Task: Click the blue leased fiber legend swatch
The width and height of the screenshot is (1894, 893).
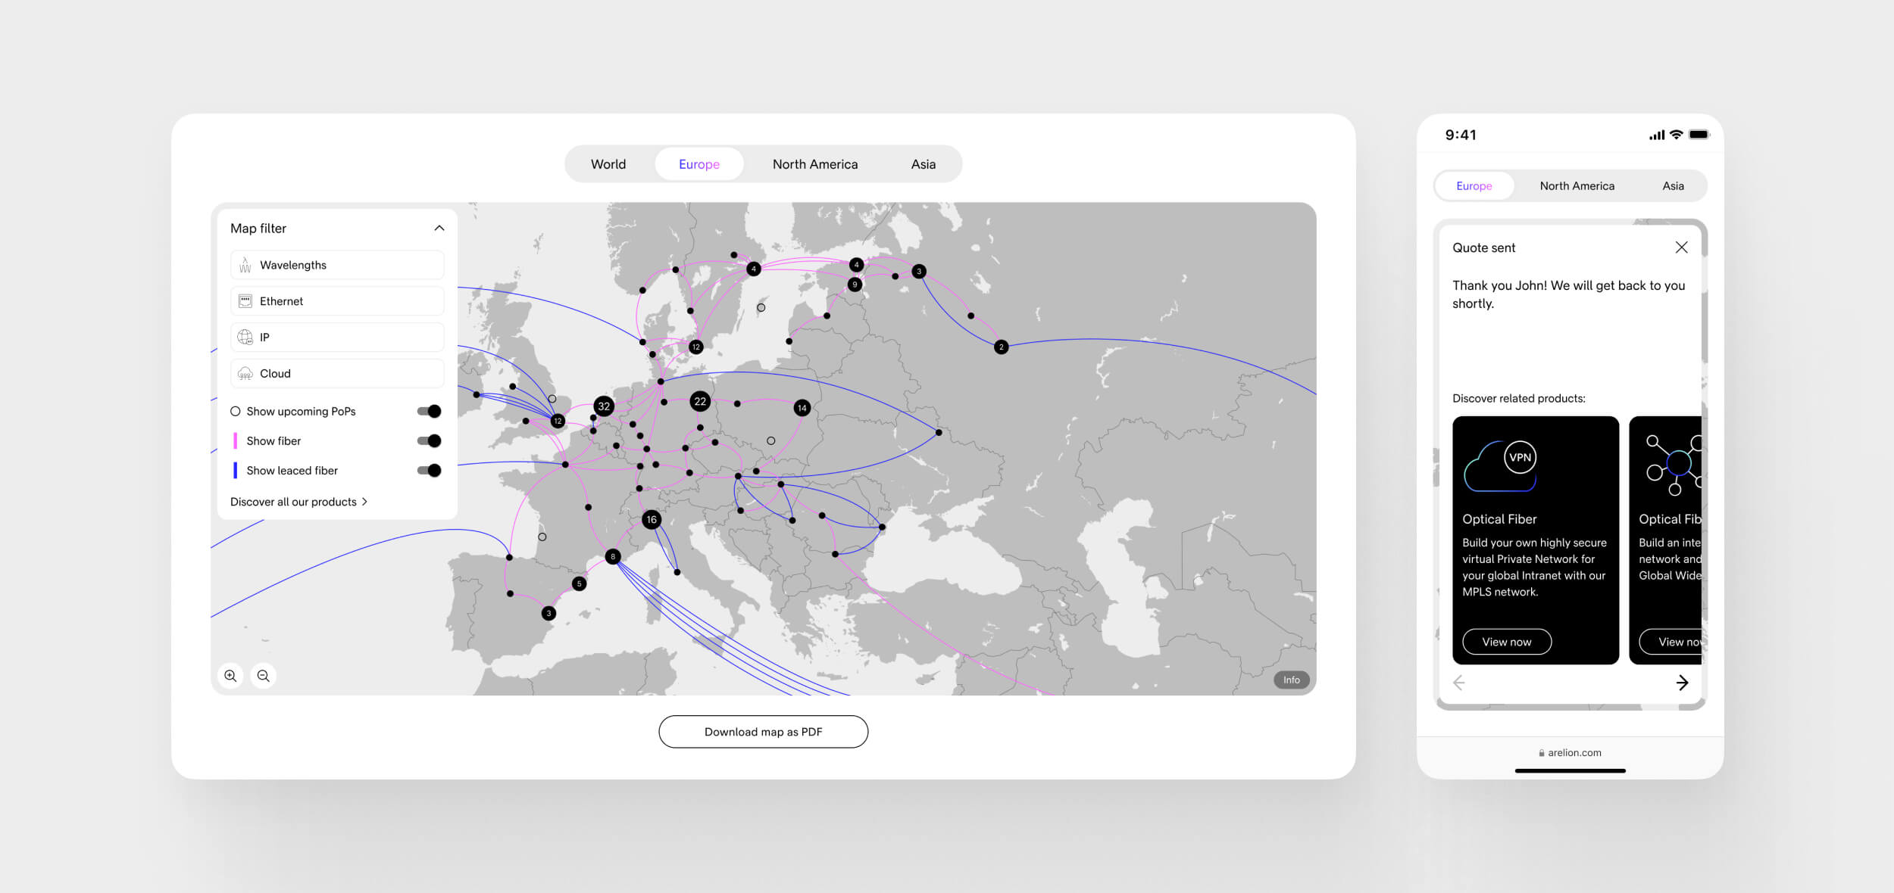Action: (x=235, y=471)
